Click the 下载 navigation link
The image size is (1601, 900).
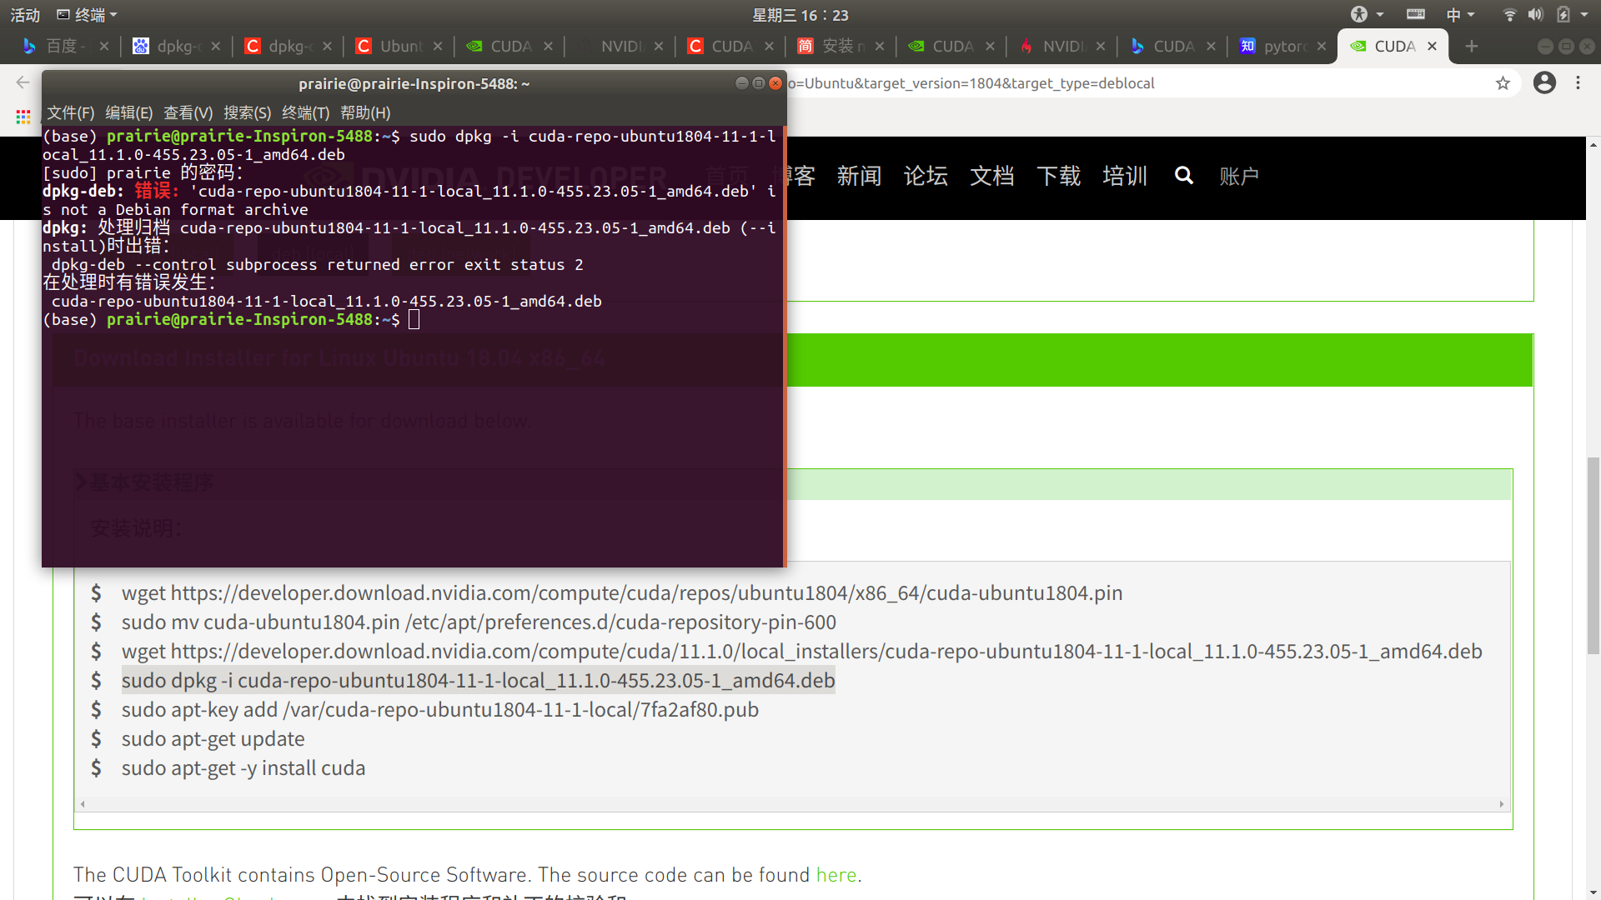pyautogui.click(x=1058, y=176)
